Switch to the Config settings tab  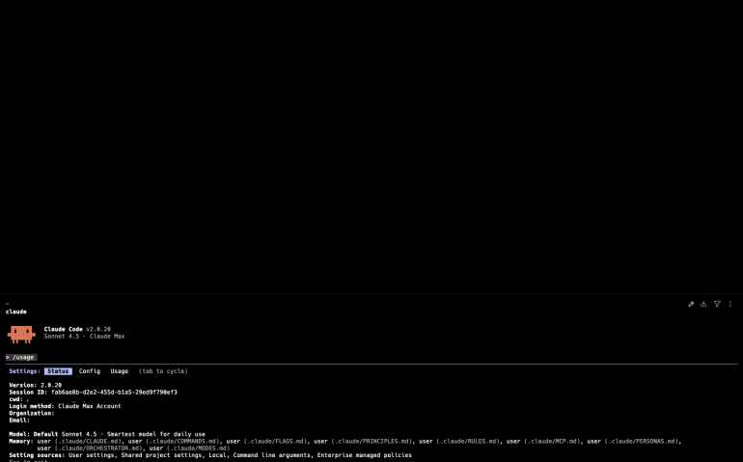(90, 371)
